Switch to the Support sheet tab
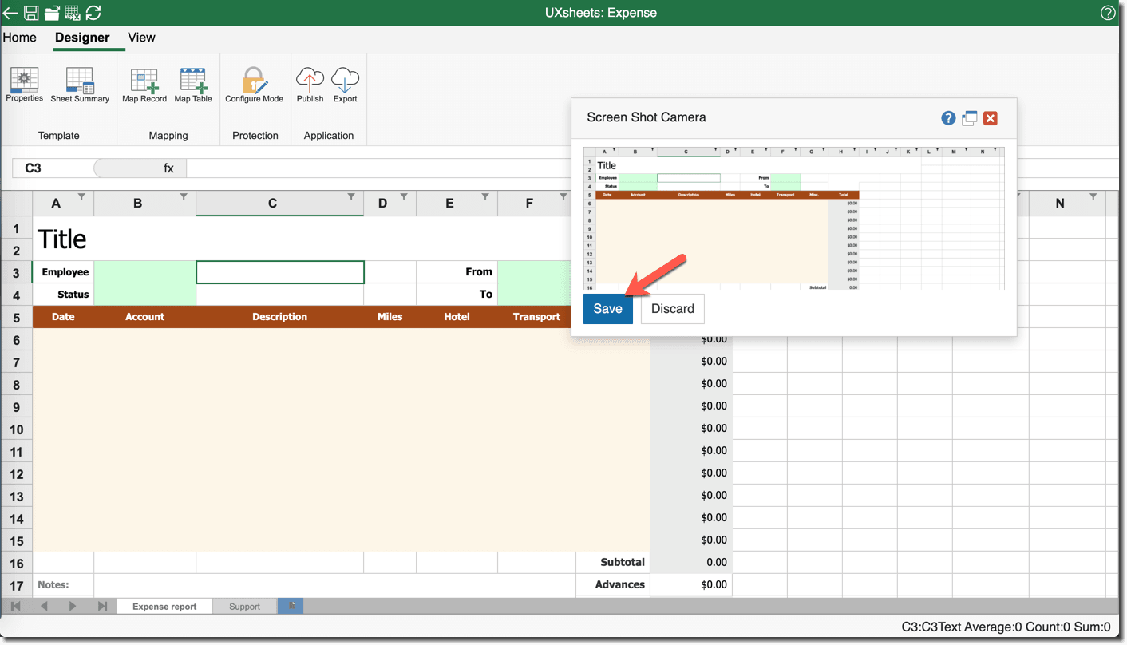Image resolution: width=1127 pixels, height=645 pixels. click(244, 607)
